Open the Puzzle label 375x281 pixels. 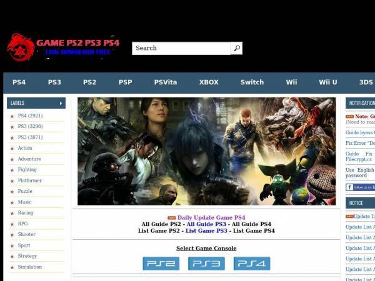click(x=25, y=192)
